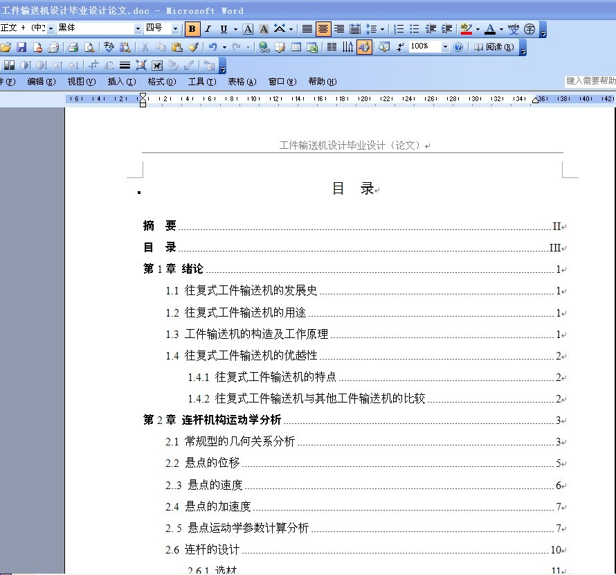
Task: Toggle Align Right
Action: (x=339, y=28)
